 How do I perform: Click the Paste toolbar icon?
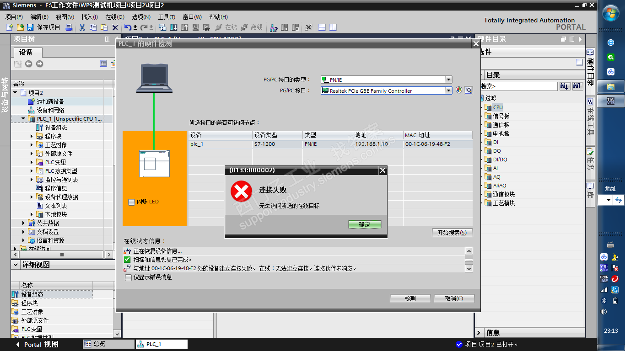pos(104,27)
